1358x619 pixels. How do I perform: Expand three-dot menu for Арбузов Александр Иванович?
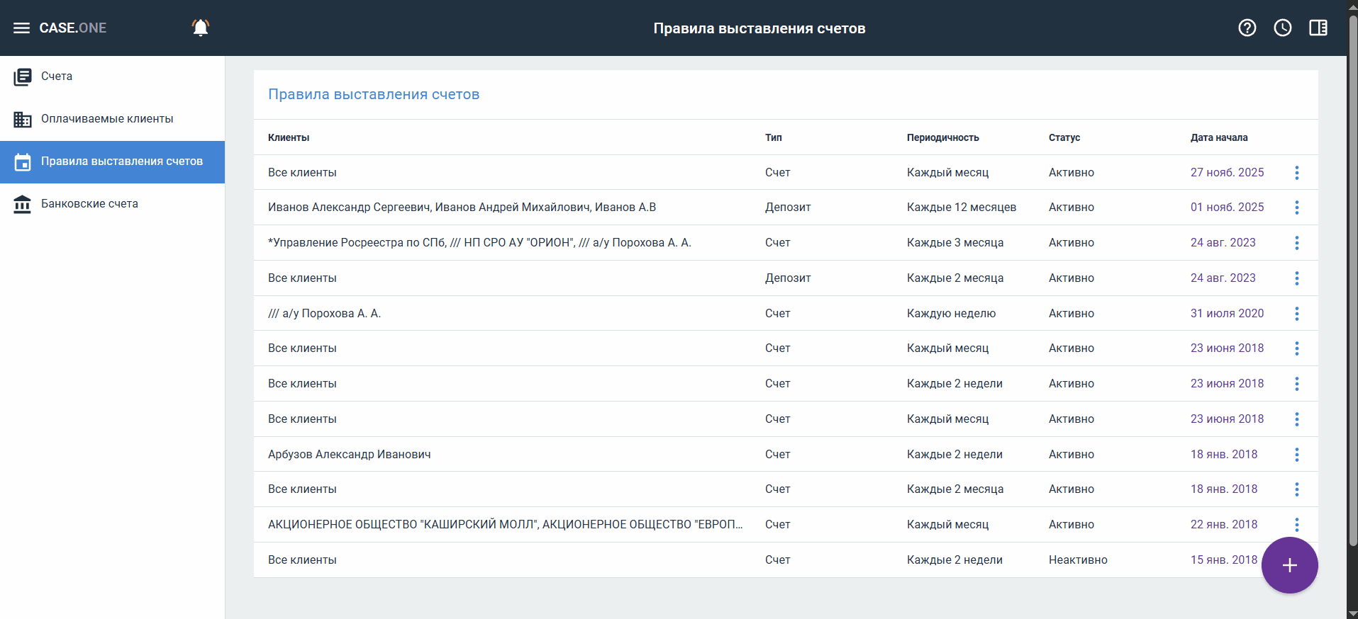point(1296,455)
